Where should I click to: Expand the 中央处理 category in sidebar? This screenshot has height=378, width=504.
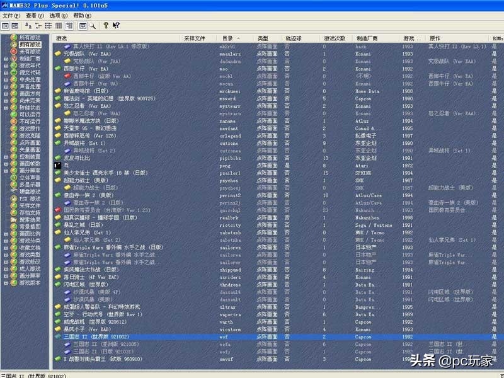coord(6,79)
